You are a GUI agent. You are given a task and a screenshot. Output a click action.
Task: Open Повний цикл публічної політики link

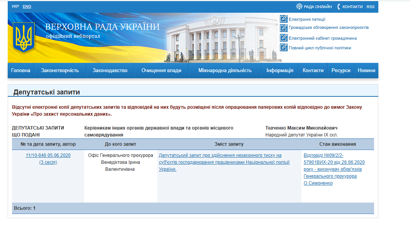pos(320,48)
